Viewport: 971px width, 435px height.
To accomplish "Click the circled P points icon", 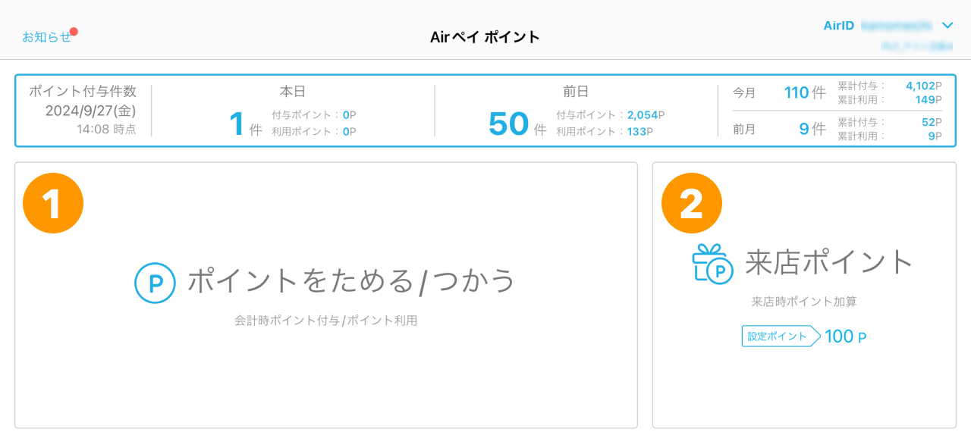I will [x=156, y=283].
